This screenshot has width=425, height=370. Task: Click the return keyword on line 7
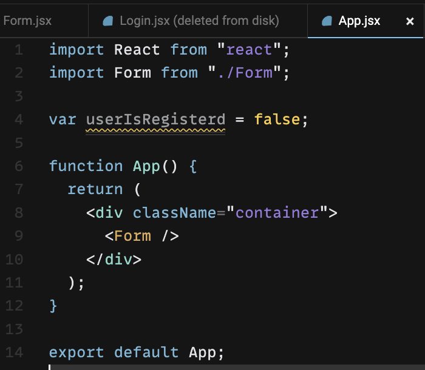[95, 189]
